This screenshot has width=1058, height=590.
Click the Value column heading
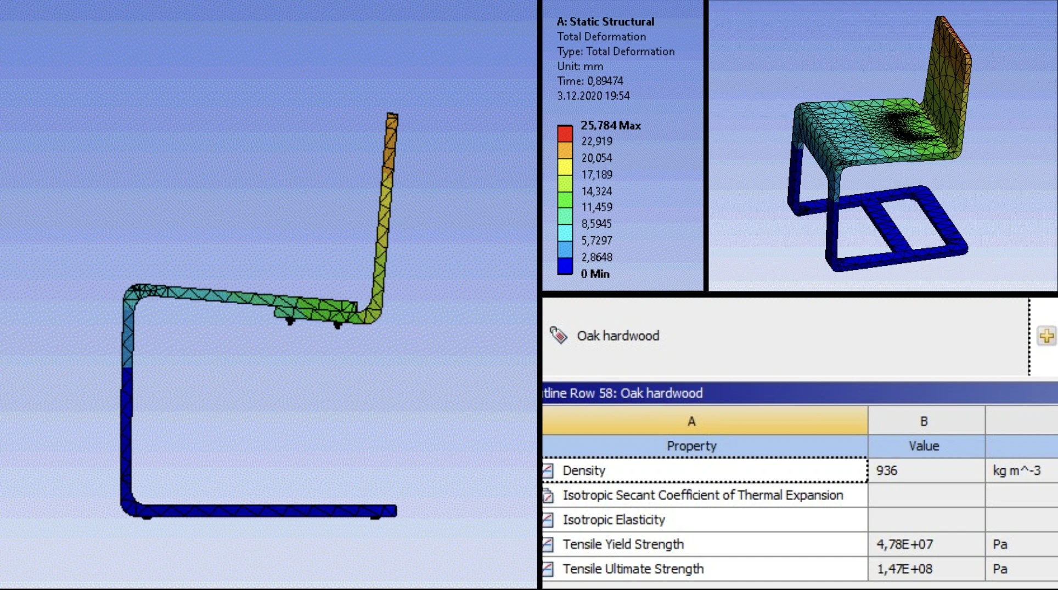coord(926,446)
